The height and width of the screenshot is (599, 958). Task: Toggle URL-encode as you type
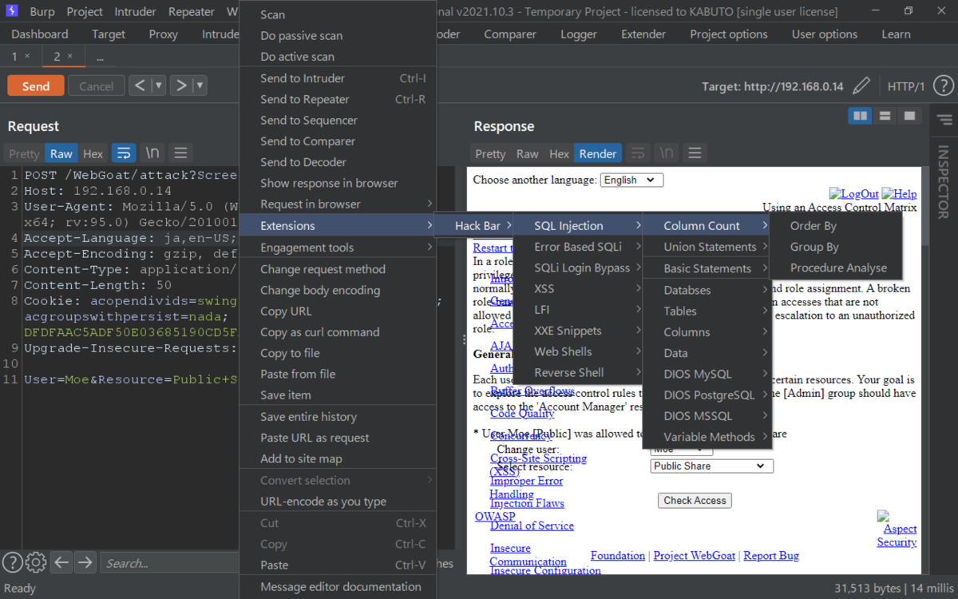338,502
